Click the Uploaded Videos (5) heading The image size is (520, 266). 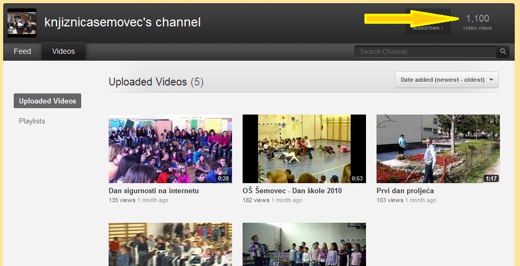[x=156, y=82]
